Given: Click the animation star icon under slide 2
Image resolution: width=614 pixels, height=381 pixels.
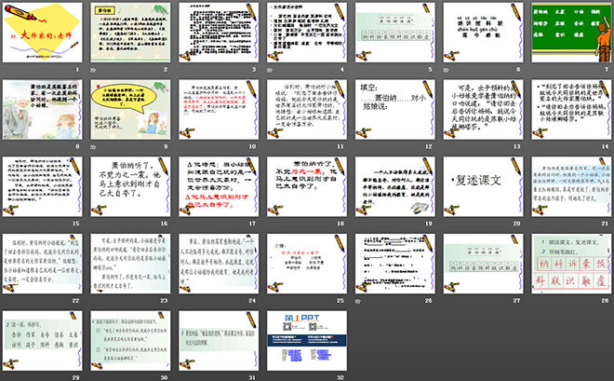Looking at the screenshot, I should click(x=94, y=69).
